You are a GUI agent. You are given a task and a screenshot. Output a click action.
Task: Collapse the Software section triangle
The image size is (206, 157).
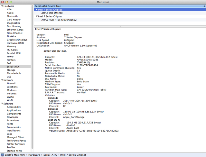tap(2, 104)
